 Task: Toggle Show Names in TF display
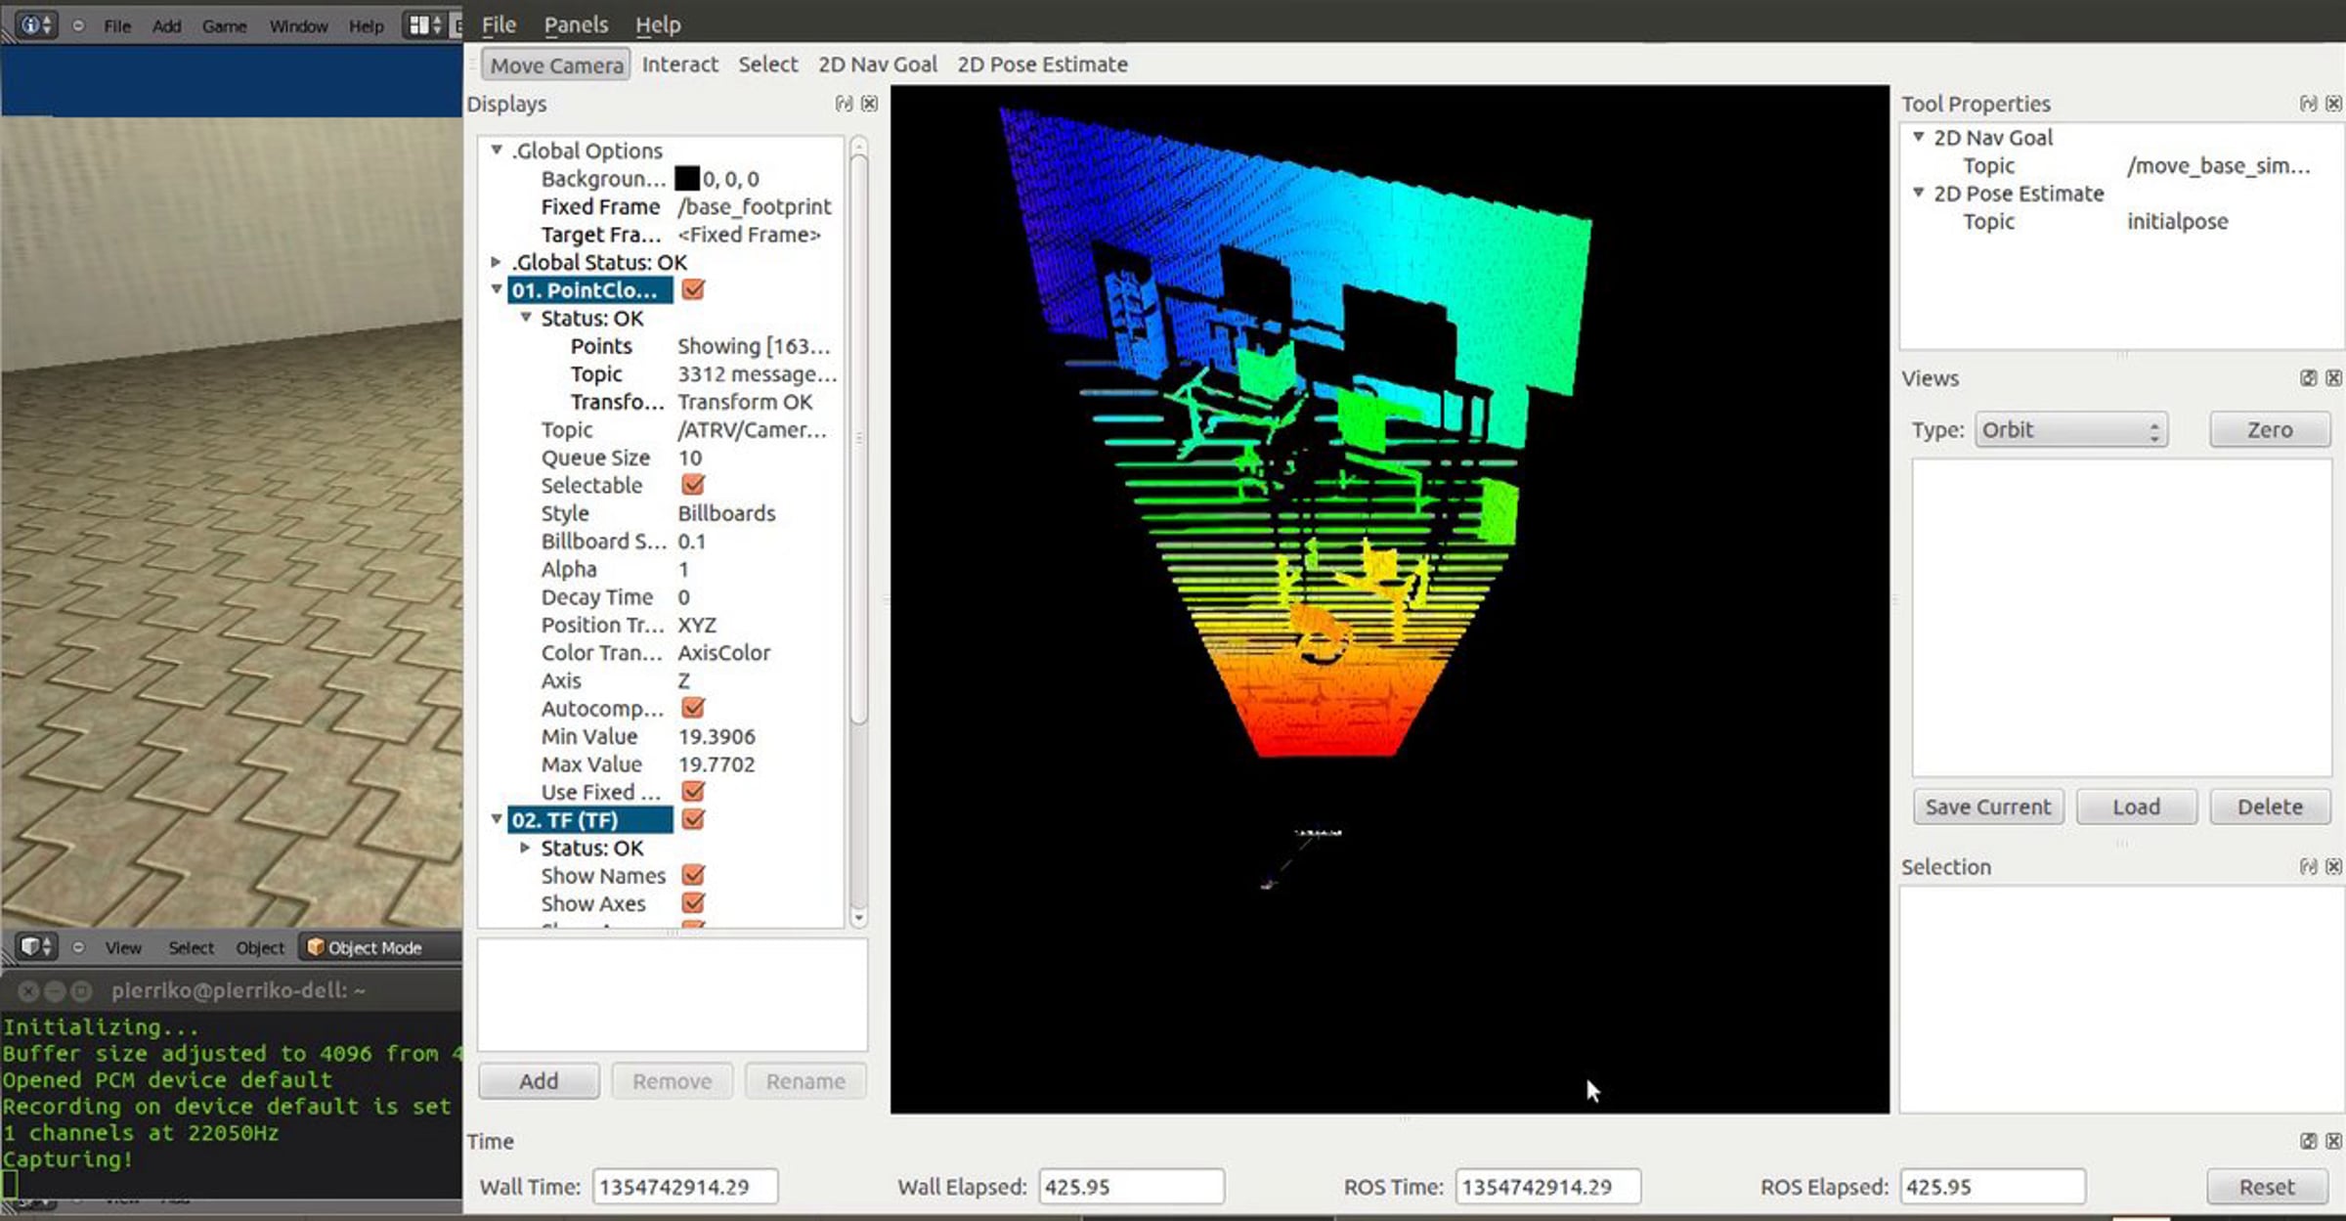click(x=693, y=875)
